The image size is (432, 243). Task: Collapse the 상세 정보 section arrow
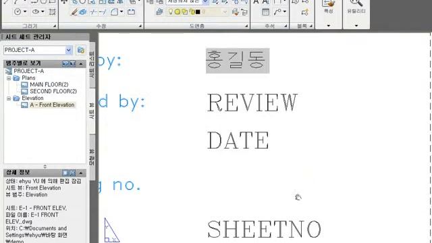coord(81,173)
